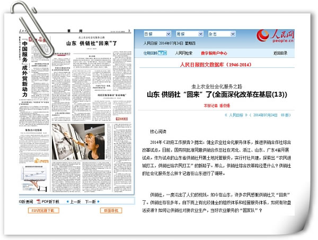Click the reporter byline 本报记者 潘俊强
The image size is (318, 240).
[217, 106]
